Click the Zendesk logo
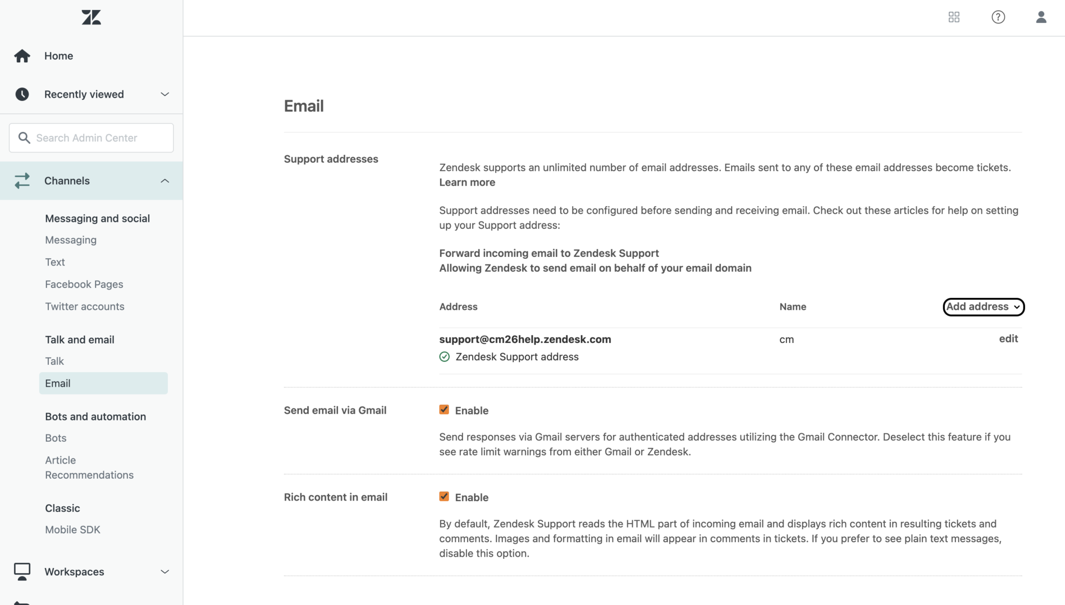 [x=90, y=17]
